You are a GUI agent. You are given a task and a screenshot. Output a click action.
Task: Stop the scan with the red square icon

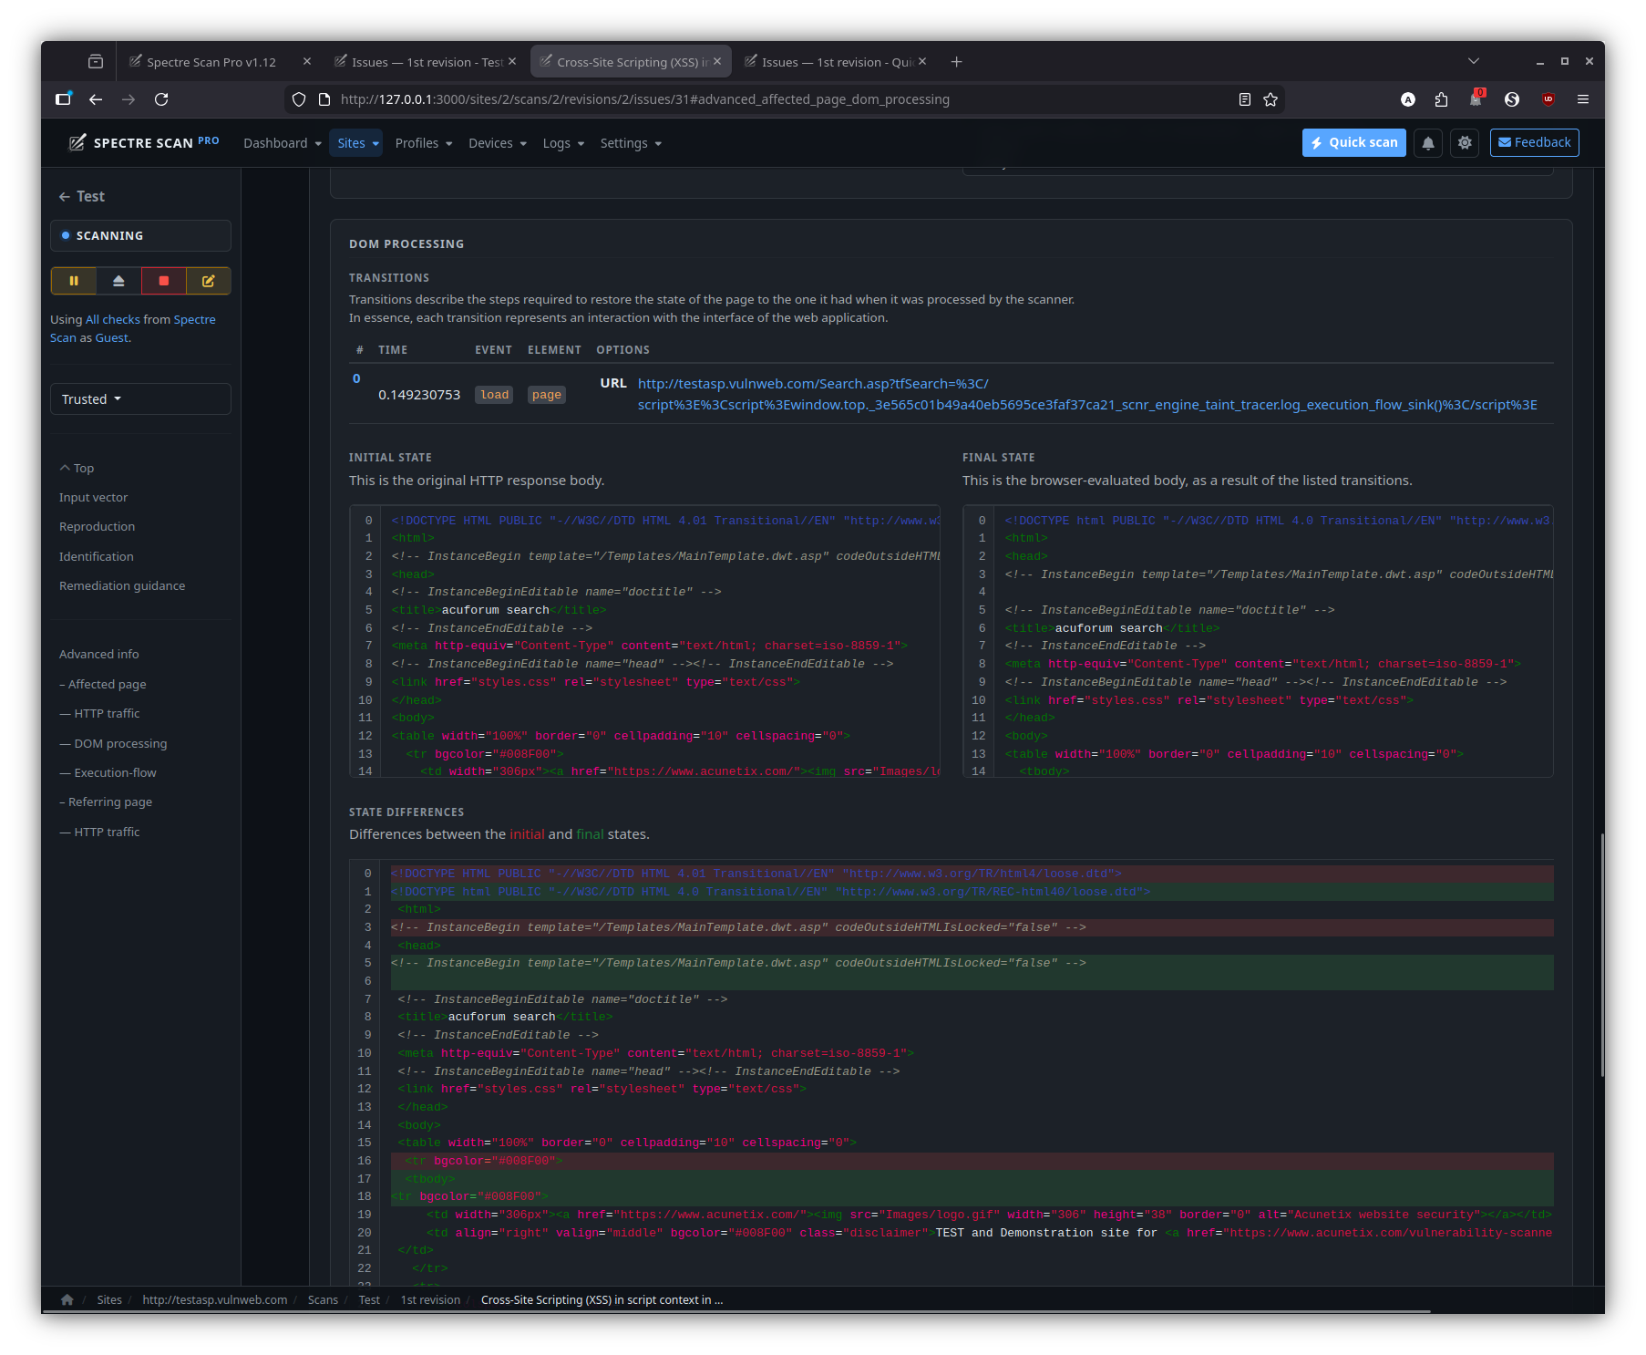coord(164,281)
